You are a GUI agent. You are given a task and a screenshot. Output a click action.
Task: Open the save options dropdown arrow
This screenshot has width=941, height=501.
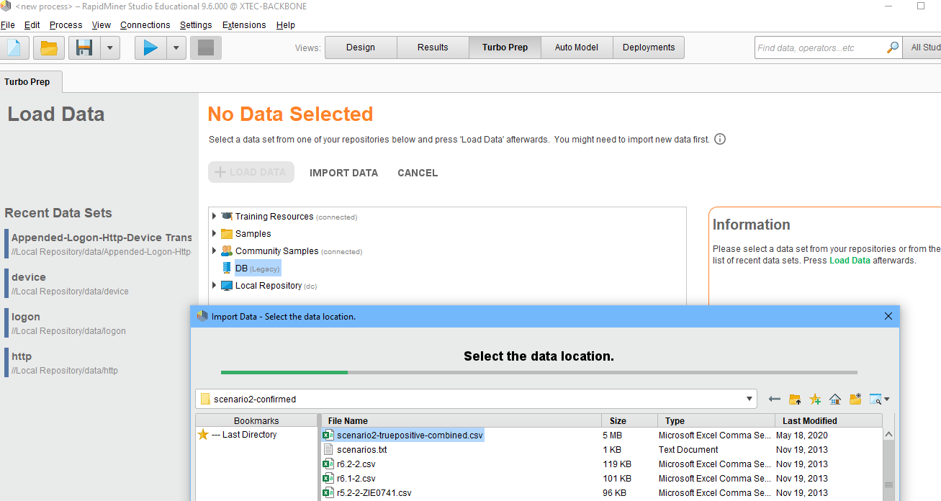109,48
